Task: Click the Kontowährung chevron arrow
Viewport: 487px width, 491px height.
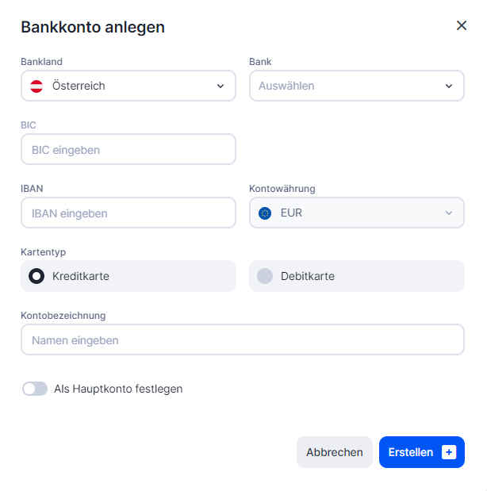Action: click(x=449, y=213)
